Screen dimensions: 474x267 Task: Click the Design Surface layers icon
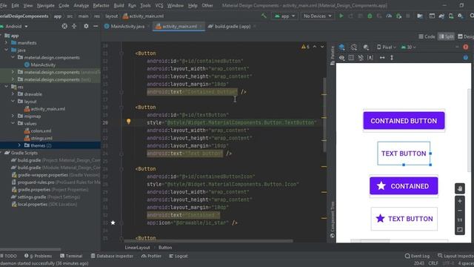coord(342,47)
